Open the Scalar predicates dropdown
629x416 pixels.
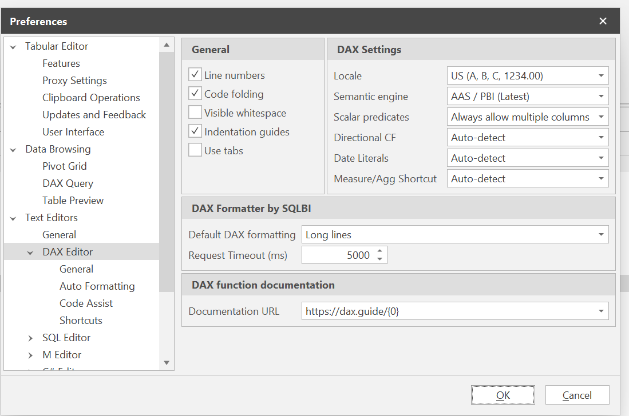click(x=602, y=117)
